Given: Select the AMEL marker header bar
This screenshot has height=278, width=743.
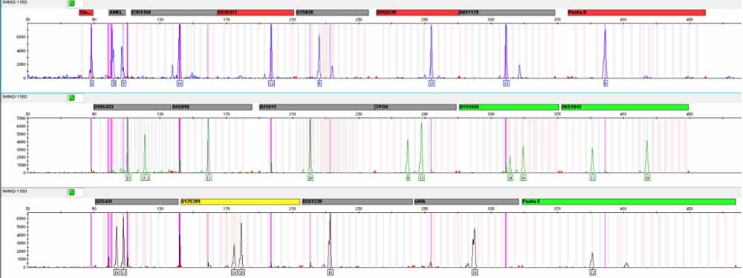Looking at the screenshot, I should 117,13.
